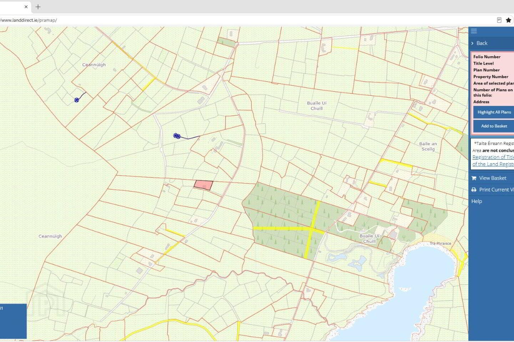514x342 pixels.
Task: Open View Basket
Action: (492, 178)
